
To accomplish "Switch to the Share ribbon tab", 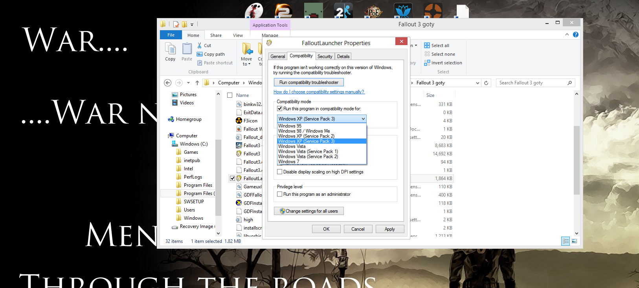I will click(216, 35).
